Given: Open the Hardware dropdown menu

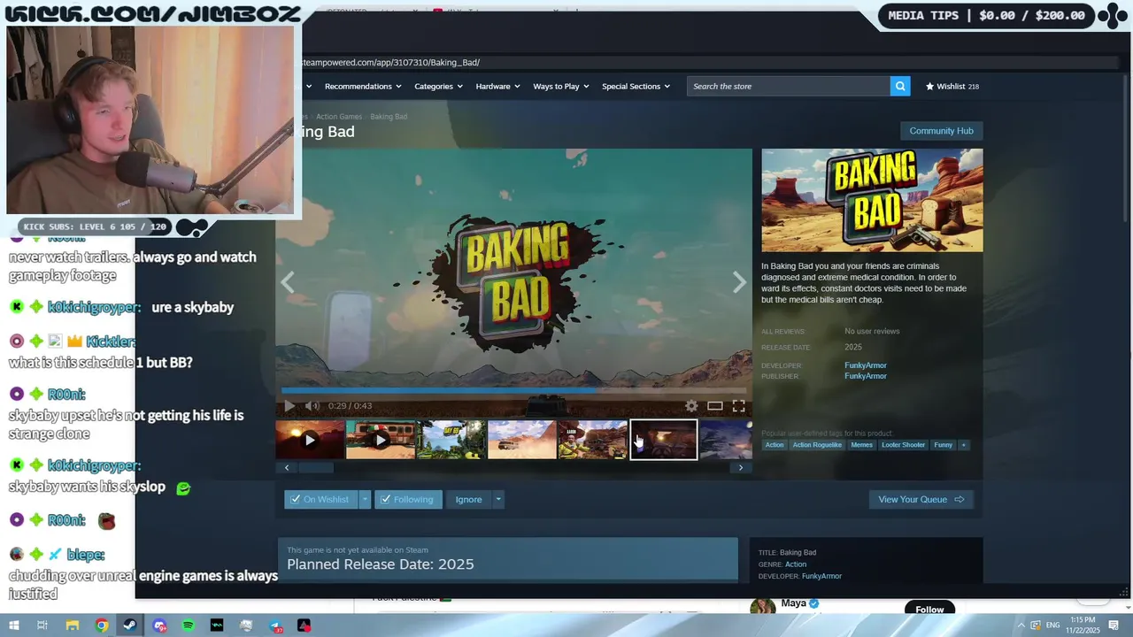Looking at the screenshot, I should (498, 86).
